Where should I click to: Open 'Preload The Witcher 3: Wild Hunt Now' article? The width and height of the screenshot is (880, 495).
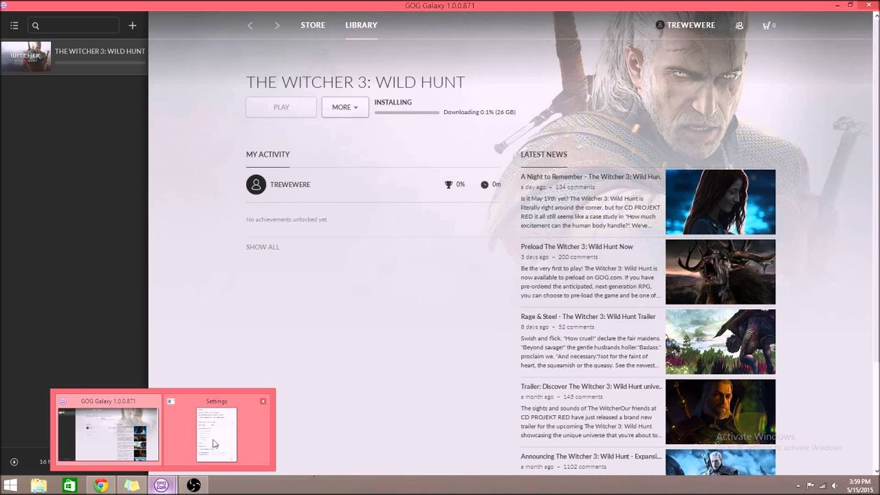pos(577,247)
